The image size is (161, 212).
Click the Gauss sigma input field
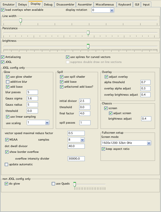pyautogui.click(x=32, y=98)
